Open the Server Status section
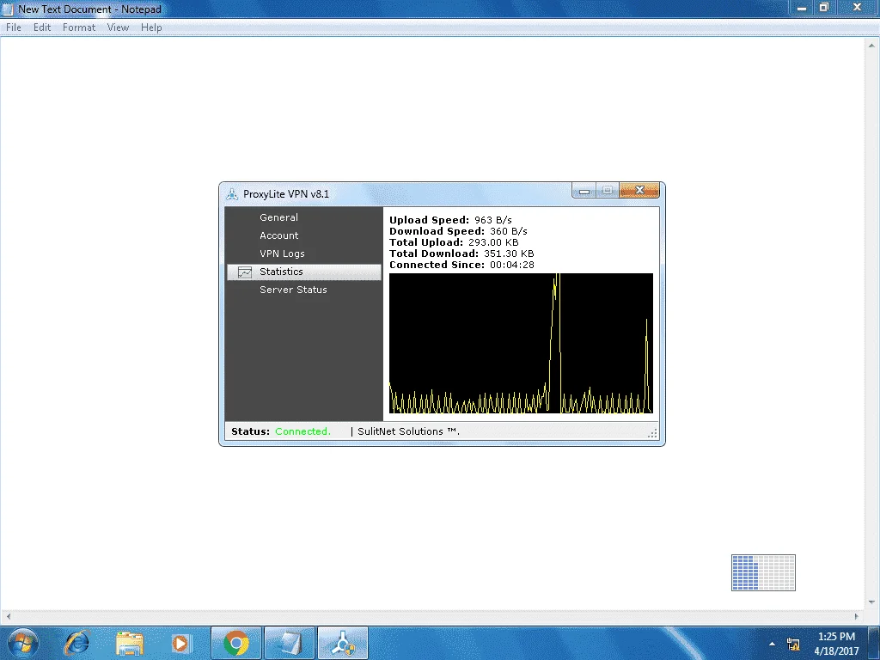Image resolution: width=880 pixels, height=660 pixels. point(293,290)
